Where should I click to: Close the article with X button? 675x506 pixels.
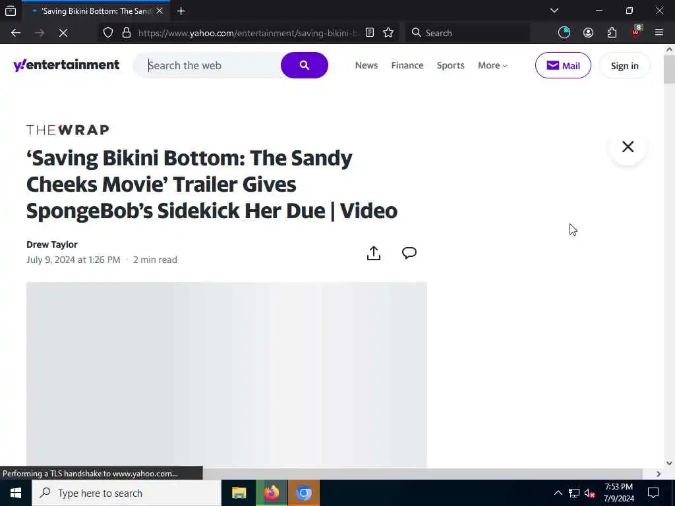click(628, 147)
